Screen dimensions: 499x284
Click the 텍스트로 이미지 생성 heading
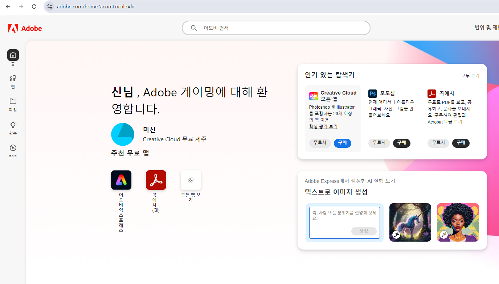pyautogui.click(x=336, y=192)
